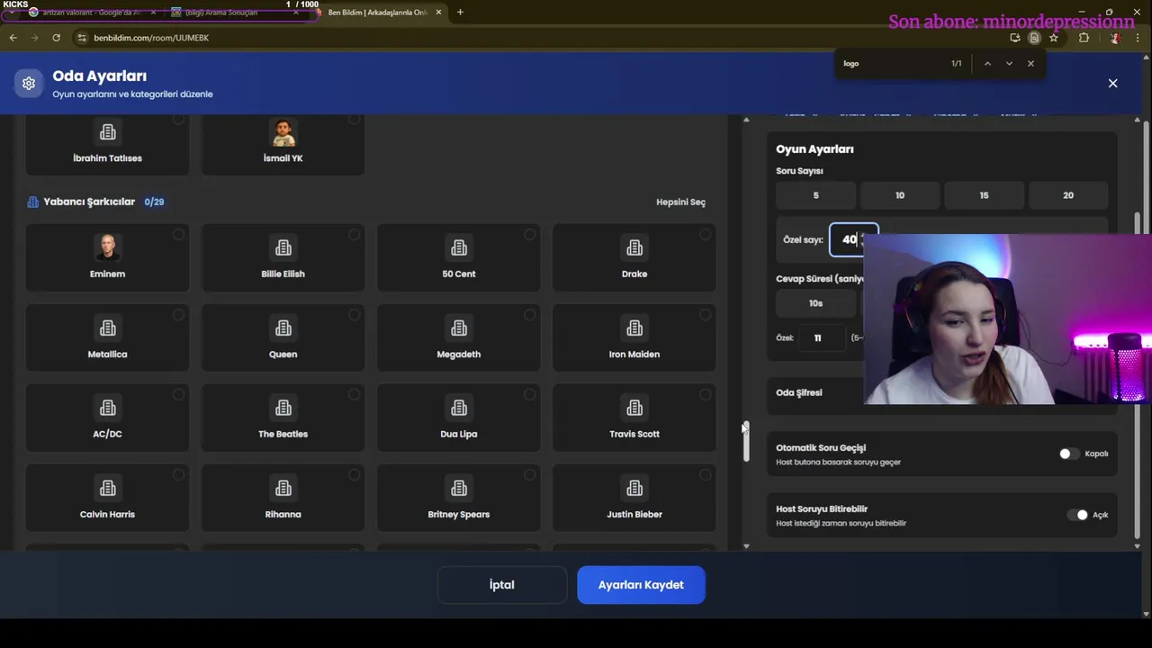Click the Iron Maiden building icon
1152x648 pixels.
coord(634,328)
